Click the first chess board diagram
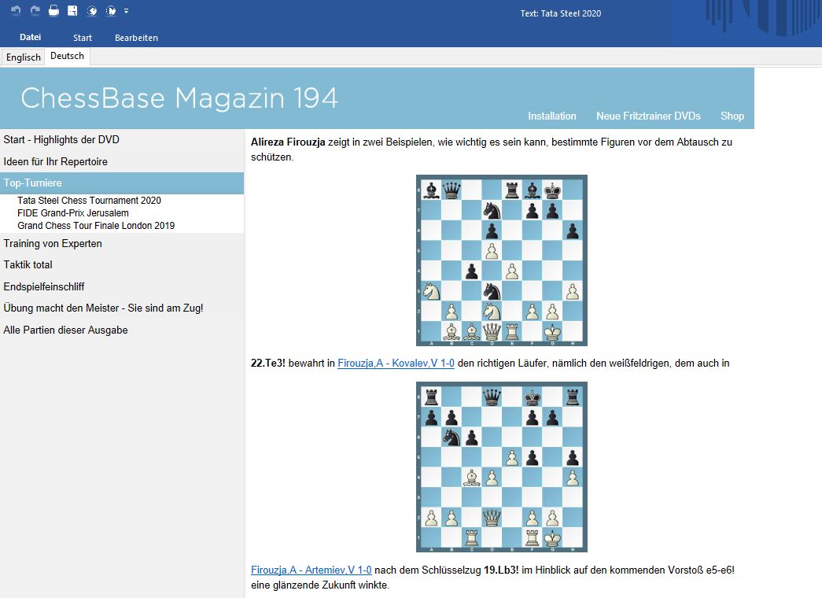The image size is (822, 598). [501, 260]
